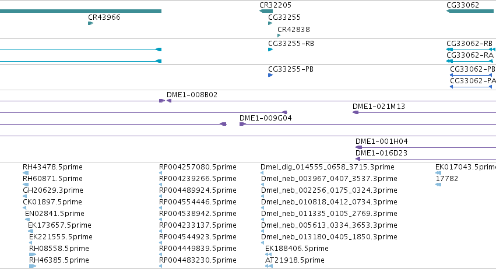496x269 pixels.
Task: Click the DME1-021M13 arrow glyph
Action: point(356,112)
